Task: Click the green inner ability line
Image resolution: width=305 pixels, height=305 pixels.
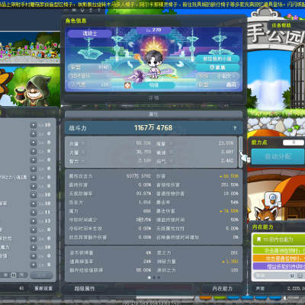Action: coord(279,251)
